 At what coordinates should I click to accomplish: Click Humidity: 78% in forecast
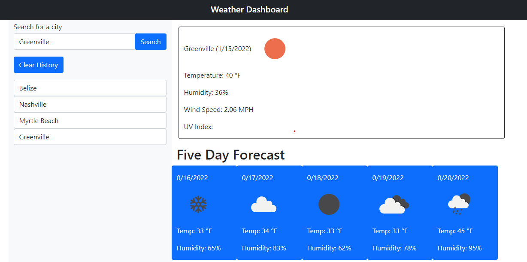pos(394,248)
